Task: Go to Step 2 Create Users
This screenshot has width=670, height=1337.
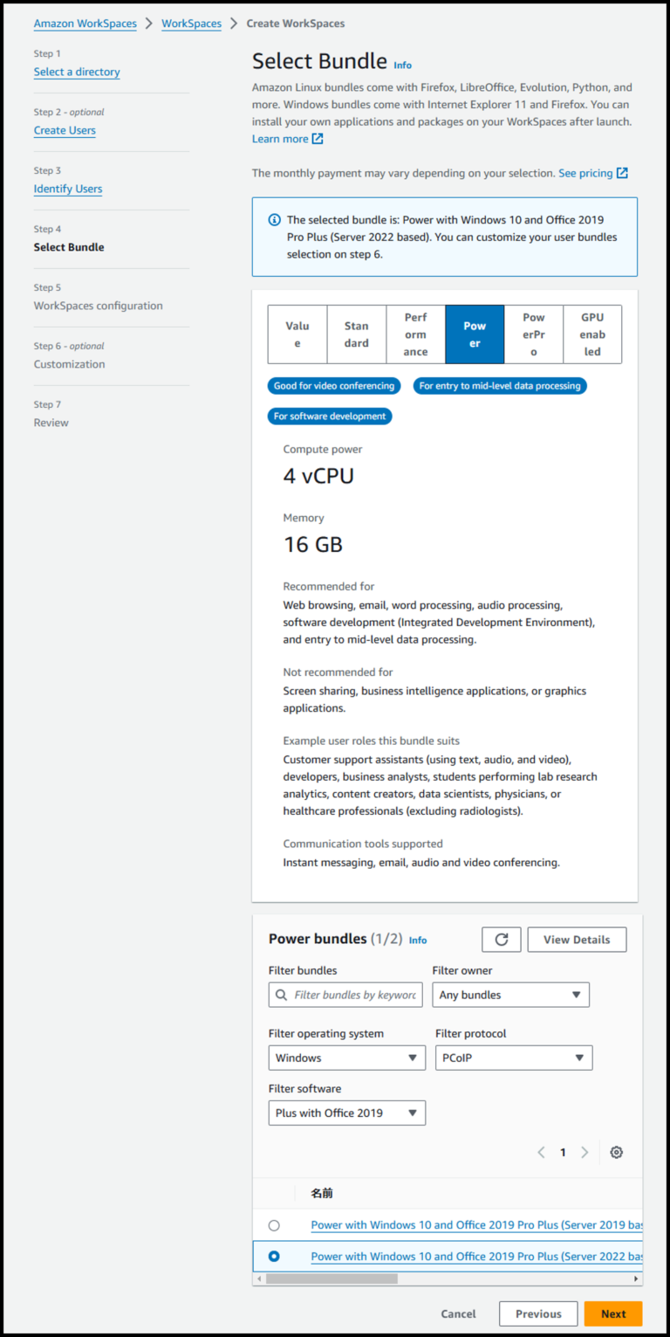Action: click(65, 130)
